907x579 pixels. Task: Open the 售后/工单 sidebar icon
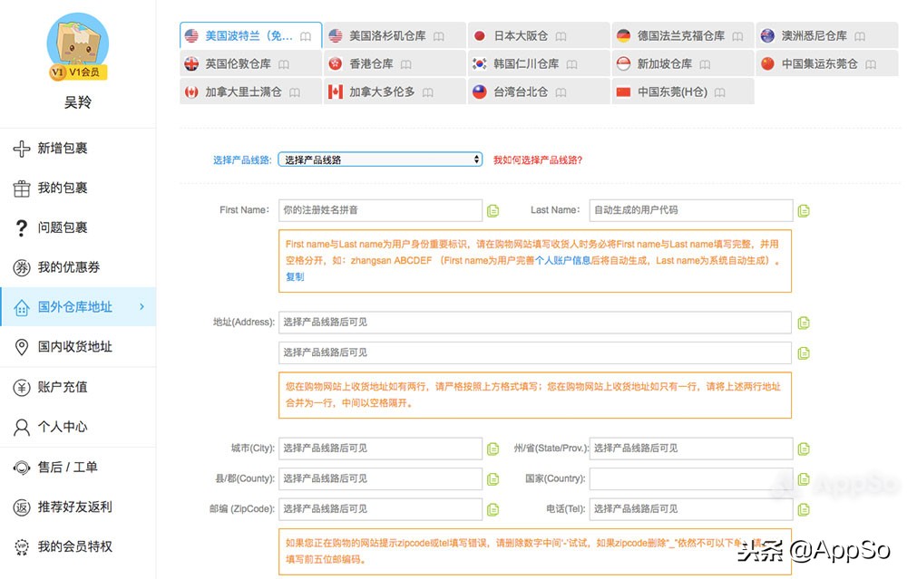[x=20, y=467]
